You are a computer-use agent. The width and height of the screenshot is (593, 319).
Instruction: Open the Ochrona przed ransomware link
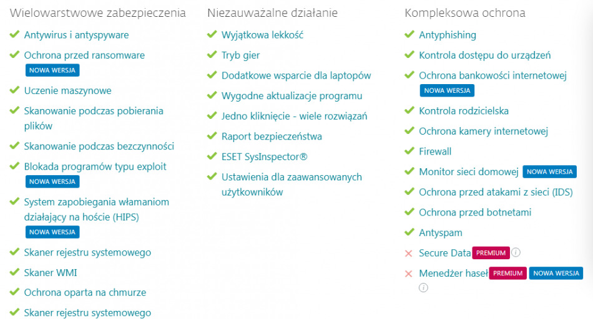click(84, 55)
